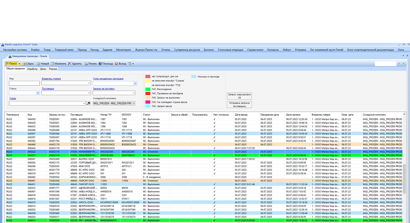Click the Отправка запроса поставщику button
This screenshot has height=223, width=410.
[x=239, y=104]
